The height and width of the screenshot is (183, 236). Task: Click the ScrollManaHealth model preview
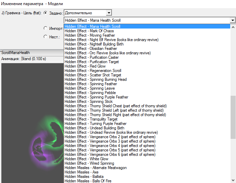33,123
